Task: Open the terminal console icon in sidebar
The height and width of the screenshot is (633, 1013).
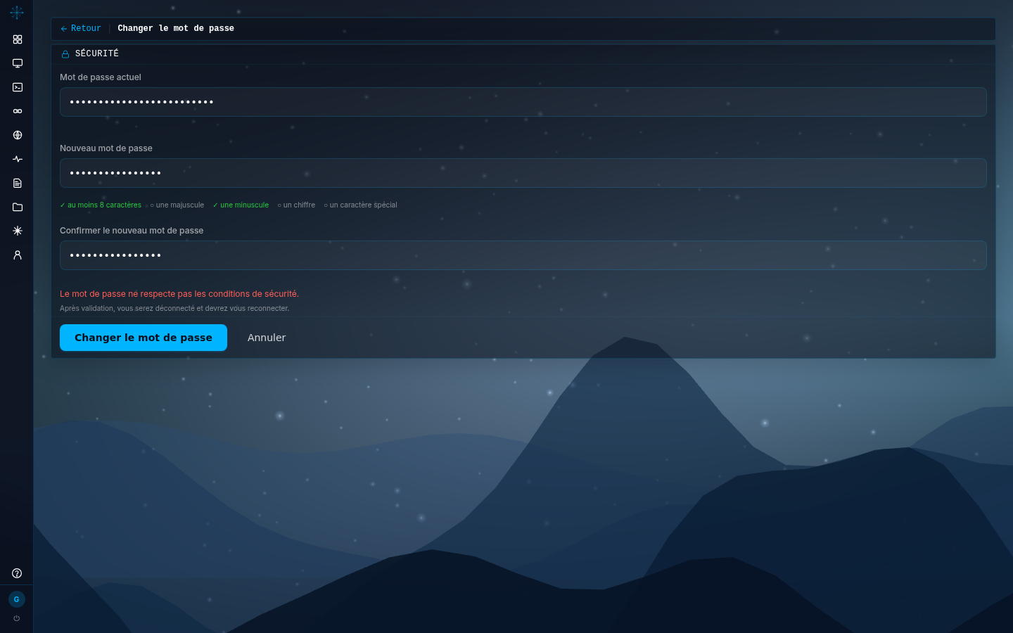Action: tap(18, 87)
